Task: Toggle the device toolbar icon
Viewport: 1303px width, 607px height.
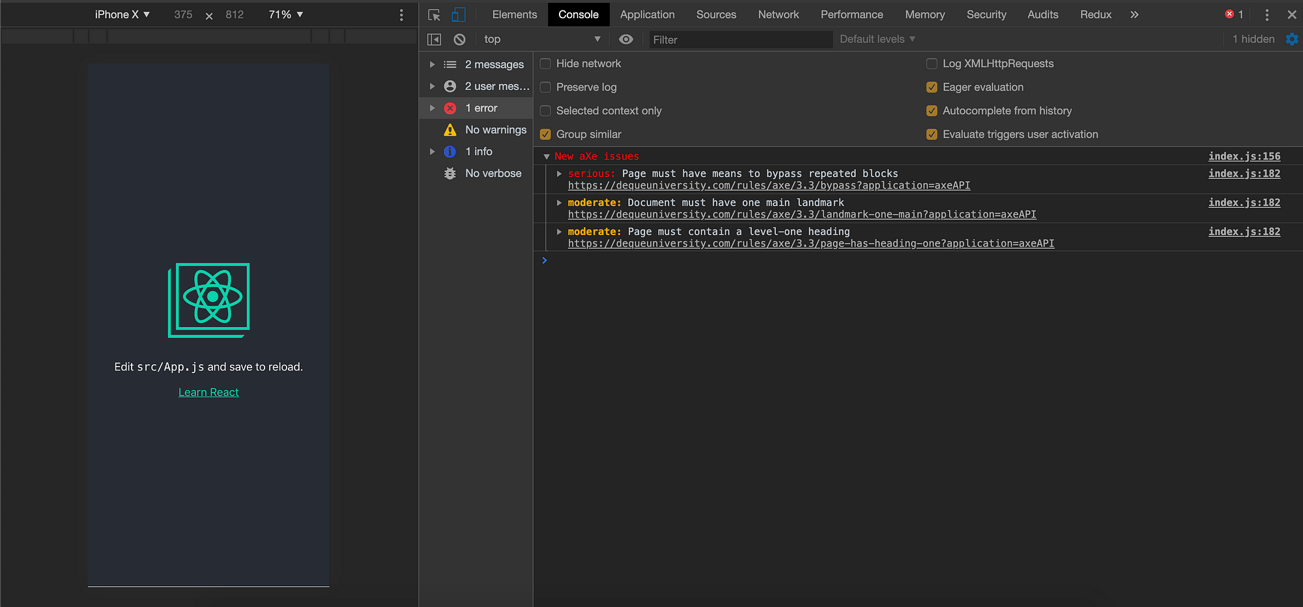Action: click(459, 14)
